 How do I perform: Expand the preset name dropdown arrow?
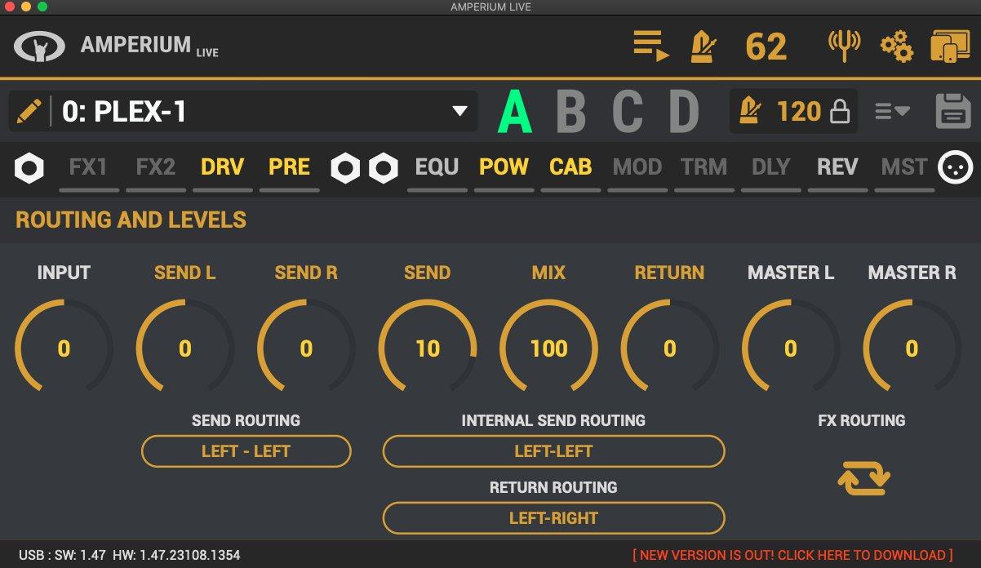[459, 111]
